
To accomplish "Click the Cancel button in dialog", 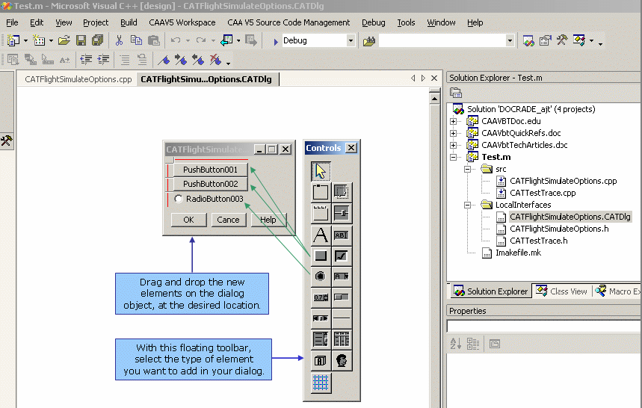I will click(228, 220).
